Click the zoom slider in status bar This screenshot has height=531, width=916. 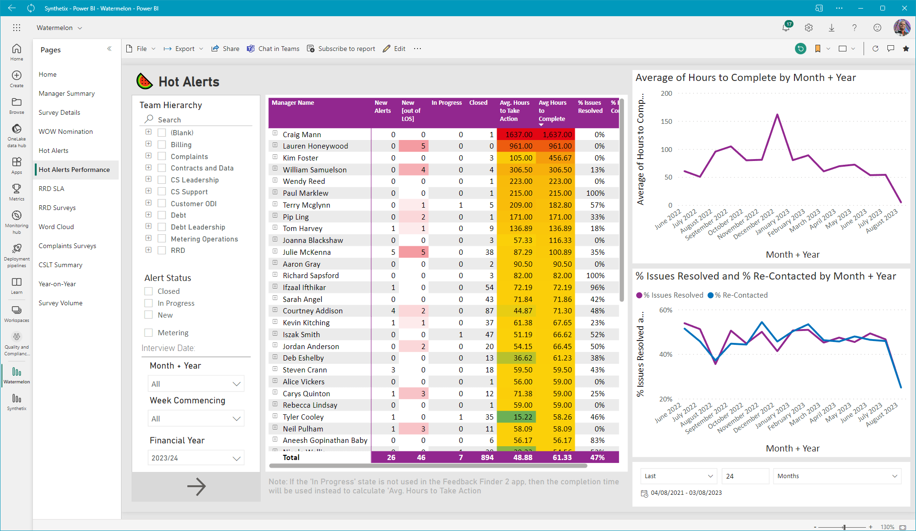(844, 527)
